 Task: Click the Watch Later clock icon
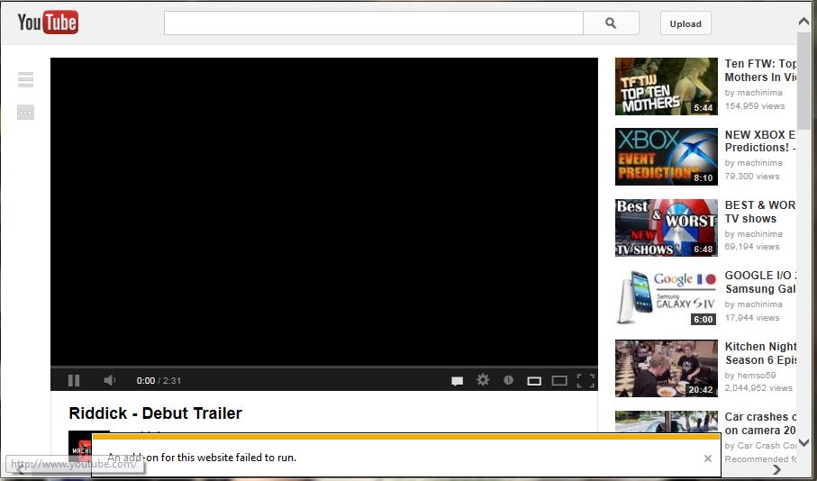[509, 380]
